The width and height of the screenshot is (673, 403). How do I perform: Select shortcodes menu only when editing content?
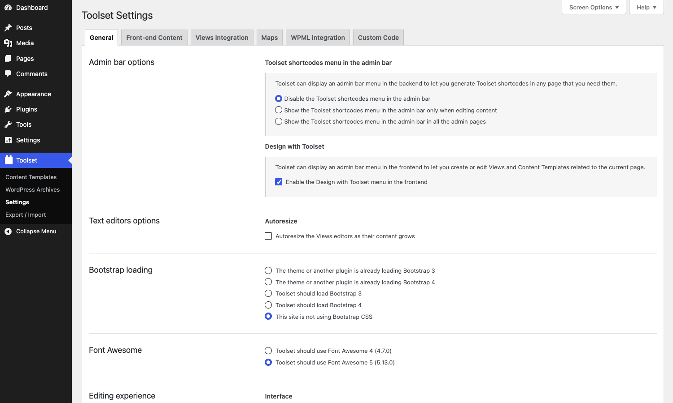pyautogui.click(x=279, y=110)
